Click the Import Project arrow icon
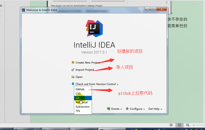This screenshot has height=130, width=205. click(73, 70)
